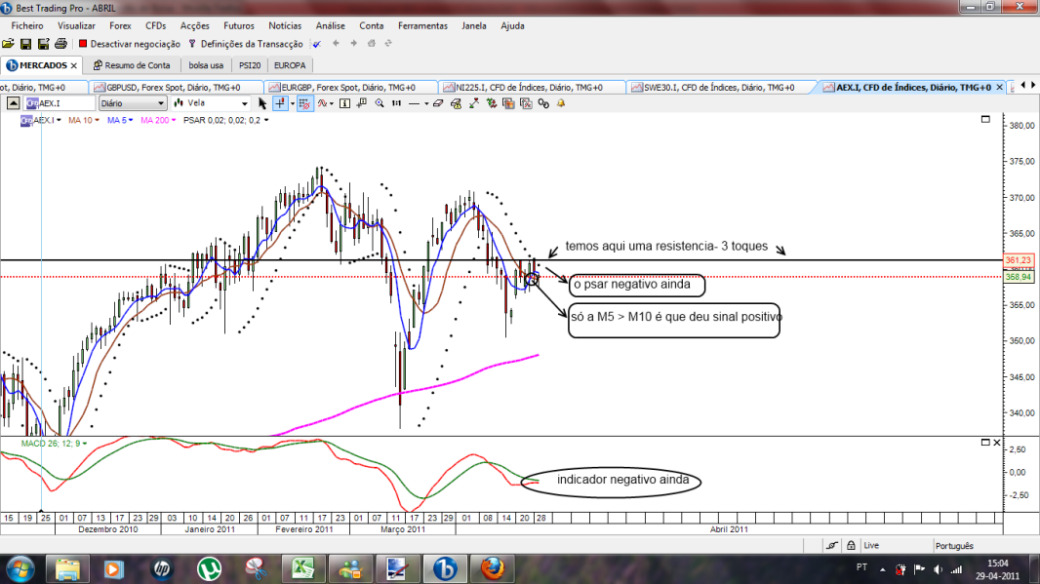The width and height of the screenshot is (1040, 584).
Task: Open the MA 10 indicator menu
Action: (84, 120)
